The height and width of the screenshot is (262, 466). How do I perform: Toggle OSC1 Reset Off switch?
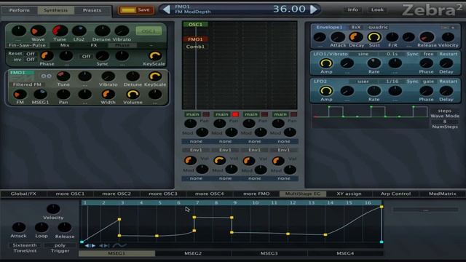(x=31, y=54)
